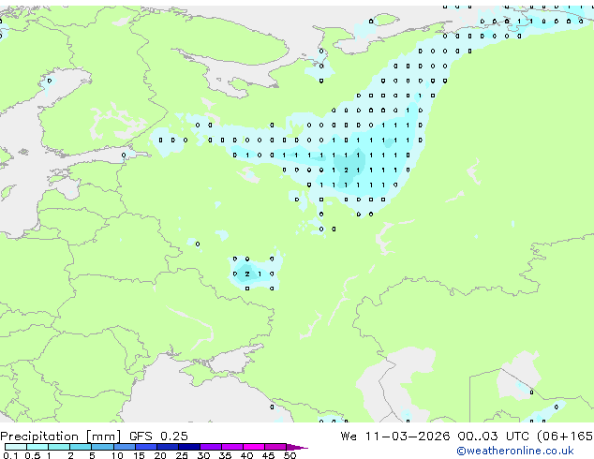The height and width of the screenshot is (459, 594).
Task: Click the "45" legend tick label
Action: (x=268, y=455)
